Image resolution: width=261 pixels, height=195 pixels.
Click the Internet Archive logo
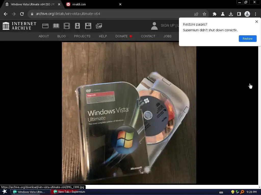19,26
